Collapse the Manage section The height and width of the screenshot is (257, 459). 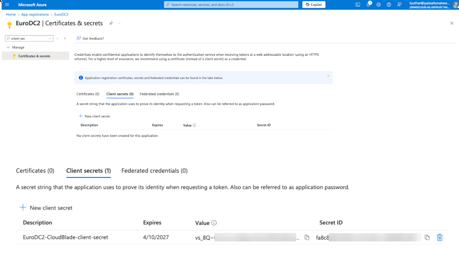(8, 47)
